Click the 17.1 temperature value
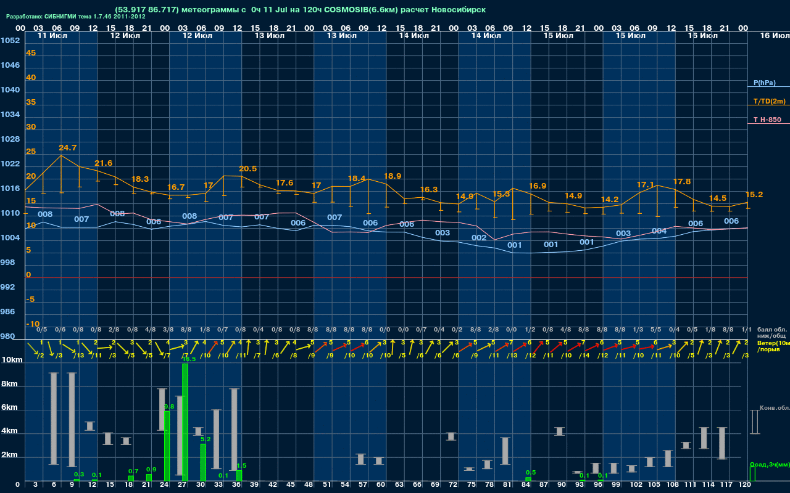The width and height of the screenshot is (790, 493). click(x=646, y=185)
